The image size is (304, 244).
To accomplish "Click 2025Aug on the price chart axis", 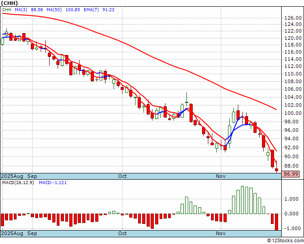I will (x=12, y=176).
